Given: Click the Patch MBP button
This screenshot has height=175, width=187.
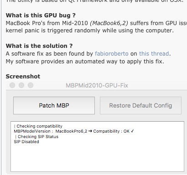Looking at the screenshot, I should (x=54, y=105).
